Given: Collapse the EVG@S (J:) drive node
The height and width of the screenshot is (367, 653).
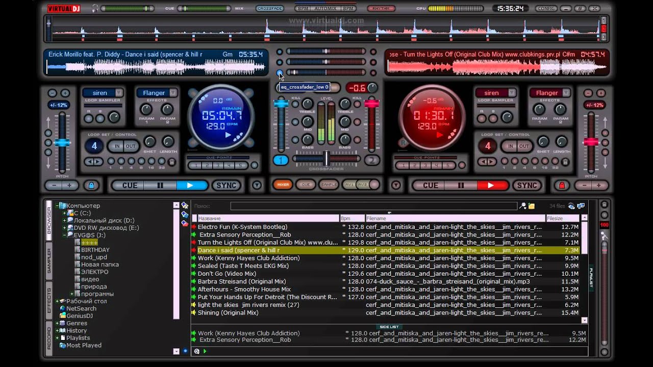Looking at the screenshot, I should point(64,235).
